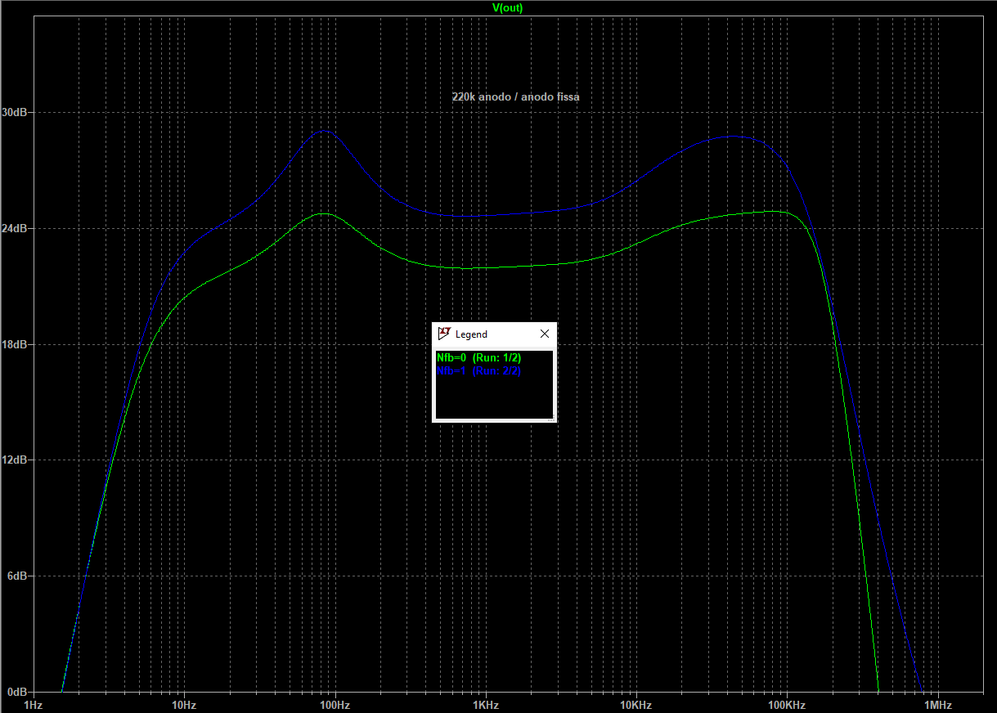997x713 pixels.
Task: Click the '220k anodo / anodo fissa' annotation
Action: (x=515, y=96)
